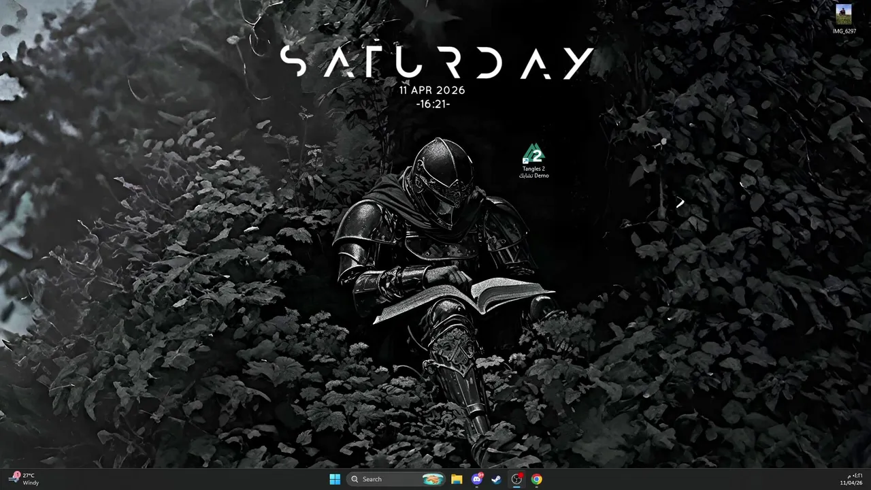Select the IMG_6297 desktop image file
871x490 pixels.
click(x=844, y=20)
